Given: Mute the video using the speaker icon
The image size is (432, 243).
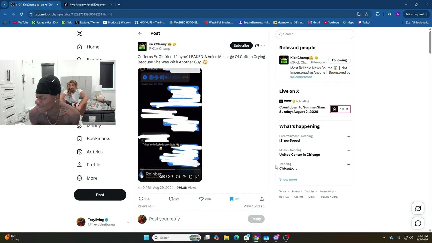Looking at the screenshot, I should click(x=178, y=177).
